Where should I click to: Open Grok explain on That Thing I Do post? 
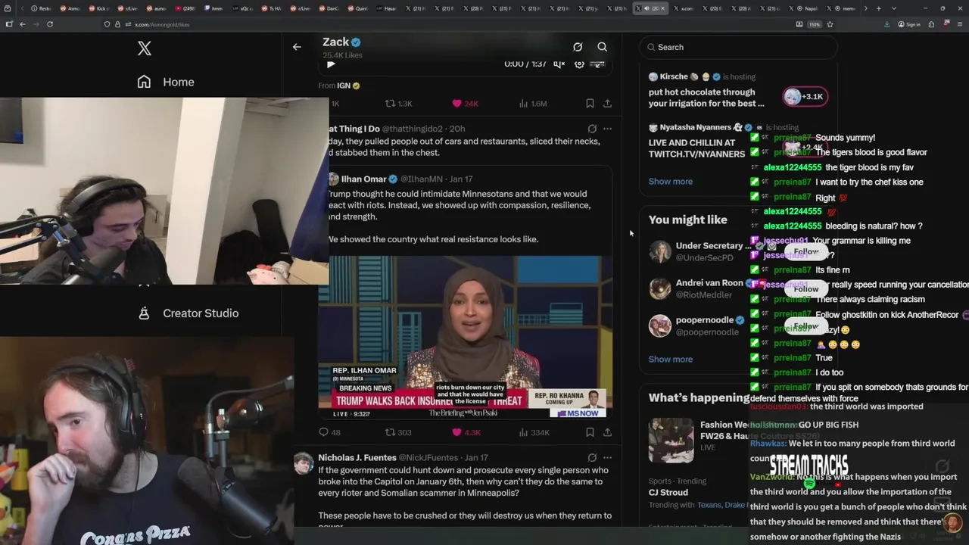tap(592, 129)
